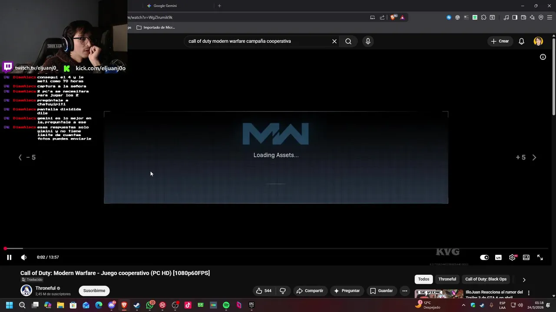Open Brave Rewards triangle icon

(x=402, y=17)
